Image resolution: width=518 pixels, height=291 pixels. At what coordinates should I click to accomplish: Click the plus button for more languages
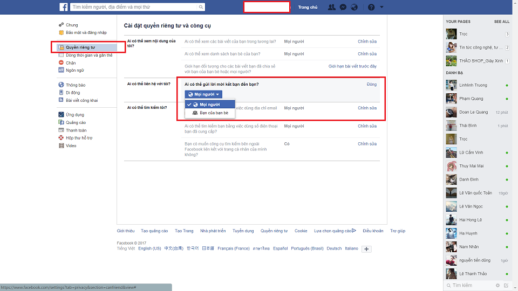tap(366, 249)
